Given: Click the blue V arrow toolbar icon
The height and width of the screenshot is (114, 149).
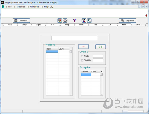Looking at the screenshot, I should pyautogui.click(x=74, y=20).
